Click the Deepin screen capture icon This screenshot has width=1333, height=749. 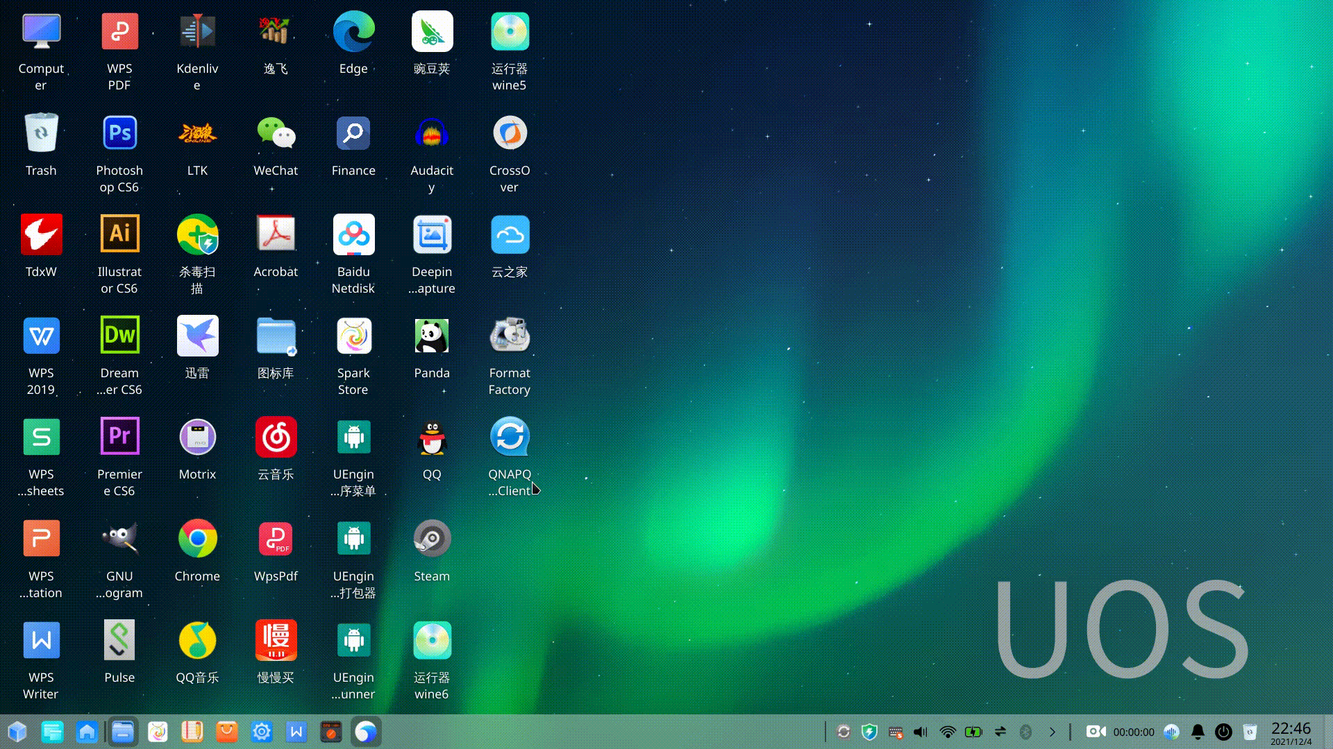tap(432, 234)
